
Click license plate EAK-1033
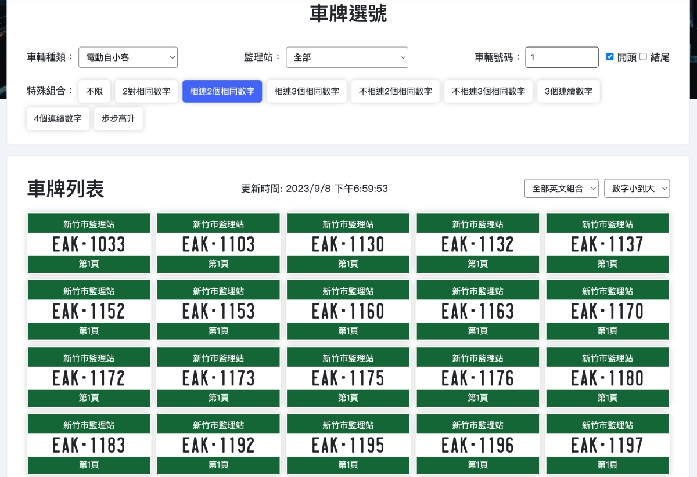pos(89,244)
